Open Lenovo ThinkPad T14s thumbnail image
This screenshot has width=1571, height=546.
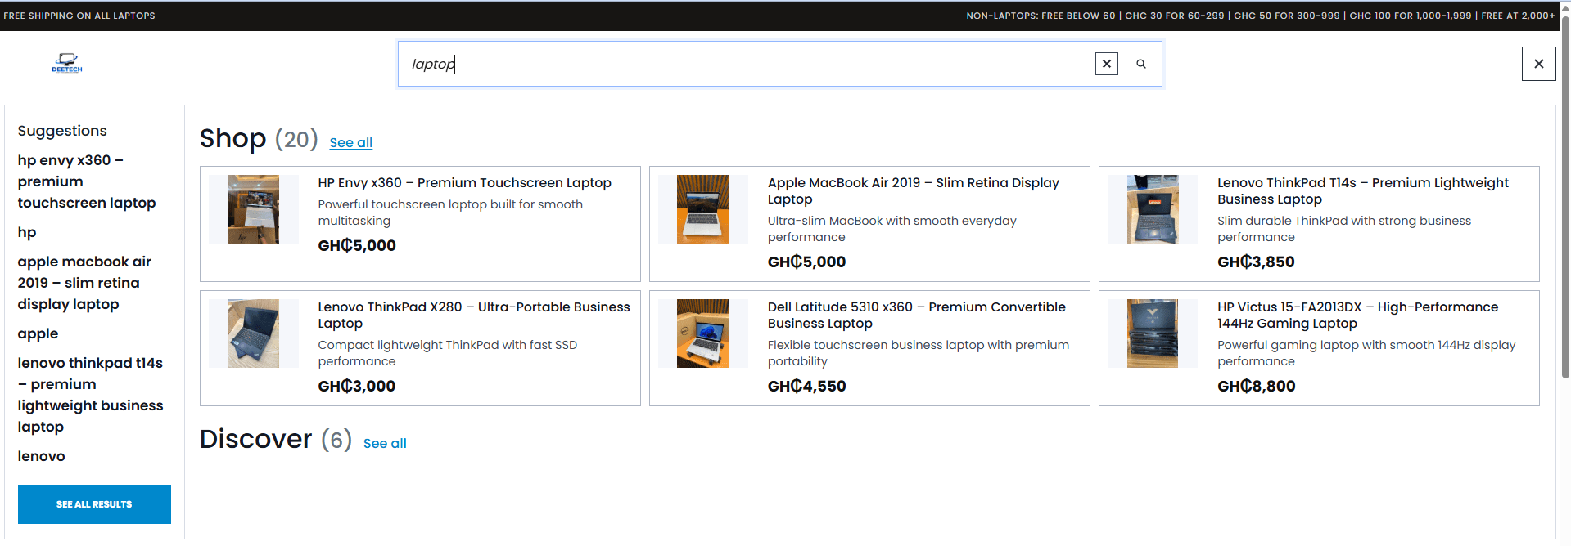coord(1152,209)
